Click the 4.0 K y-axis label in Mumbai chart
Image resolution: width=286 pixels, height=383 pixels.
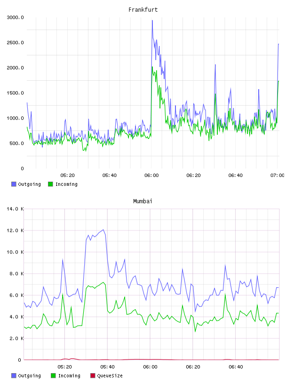[16, 317]
